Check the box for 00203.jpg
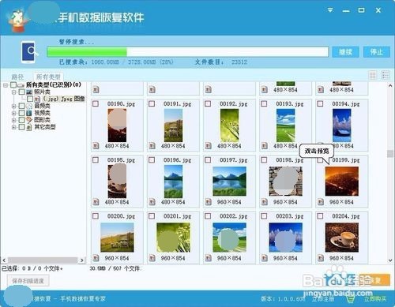Screen dimensions: 395x307 264,215
